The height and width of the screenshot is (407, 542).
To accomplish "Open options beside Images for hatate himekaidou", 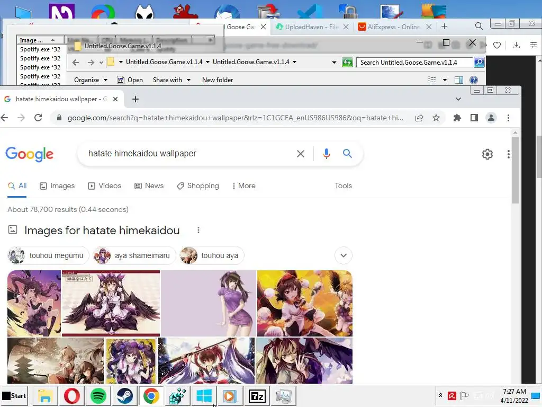I will point(198,230).
